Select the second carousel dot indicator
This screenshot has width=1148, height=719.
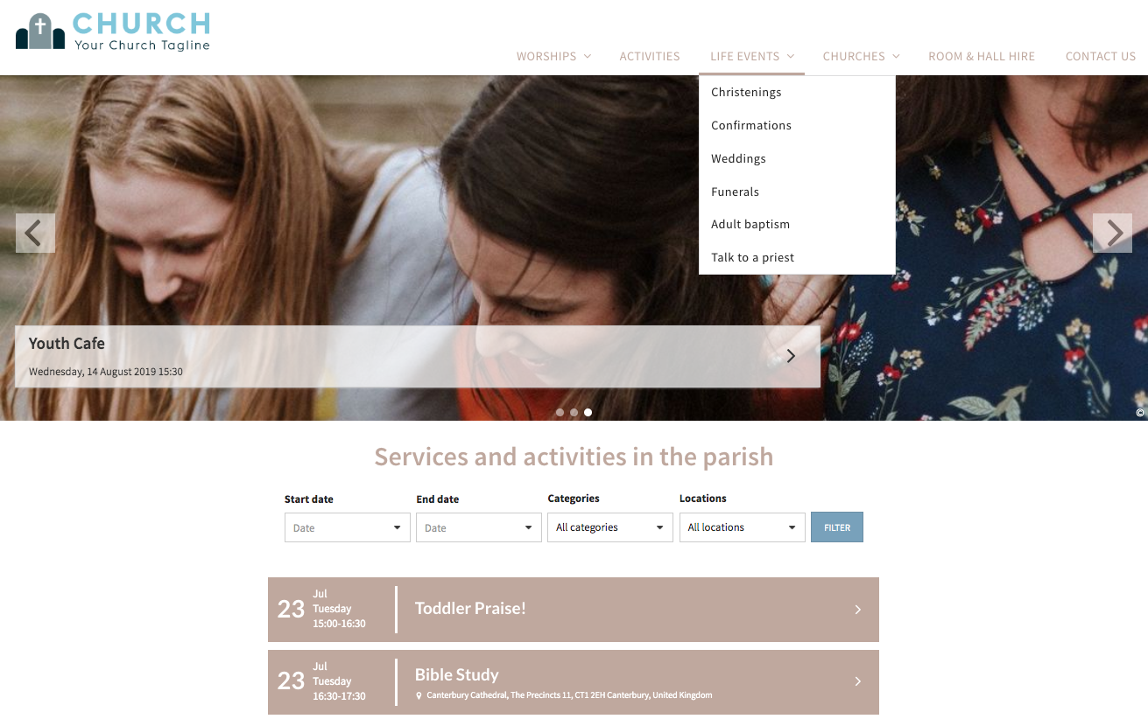coord(574,412)
